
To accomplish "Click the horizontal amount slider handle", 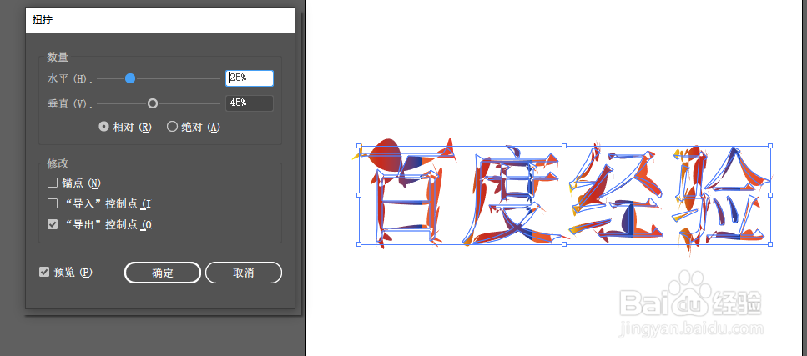I will [x=130, y=78].
